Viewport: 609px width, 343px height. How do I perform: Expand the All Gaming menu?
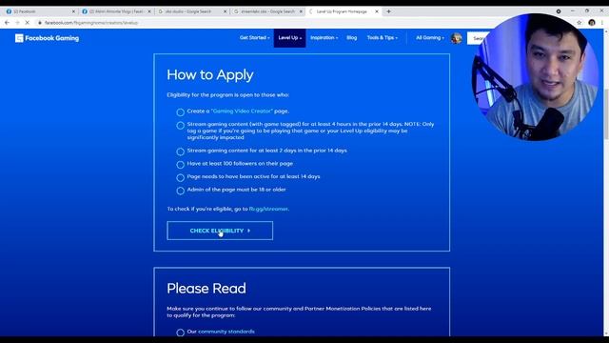[x=429, y=38]
